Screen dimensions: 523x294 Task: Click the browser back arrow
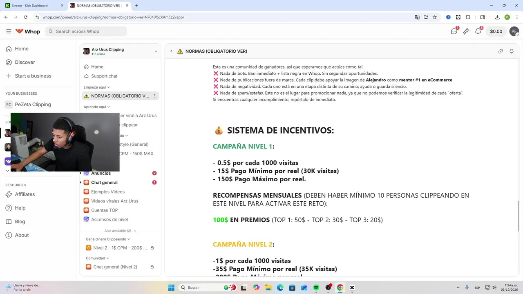click(x=6, y=17)
